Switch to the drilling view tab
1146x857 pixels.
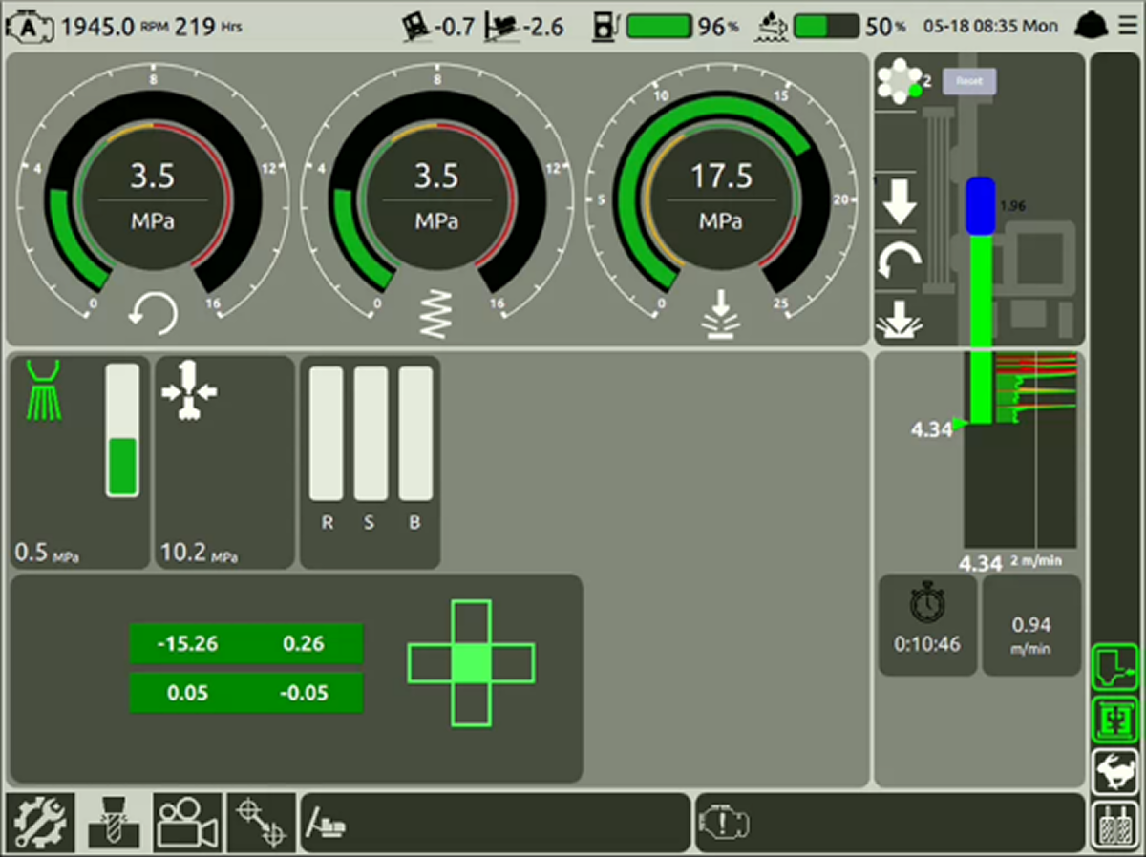(x=115, y=821)
